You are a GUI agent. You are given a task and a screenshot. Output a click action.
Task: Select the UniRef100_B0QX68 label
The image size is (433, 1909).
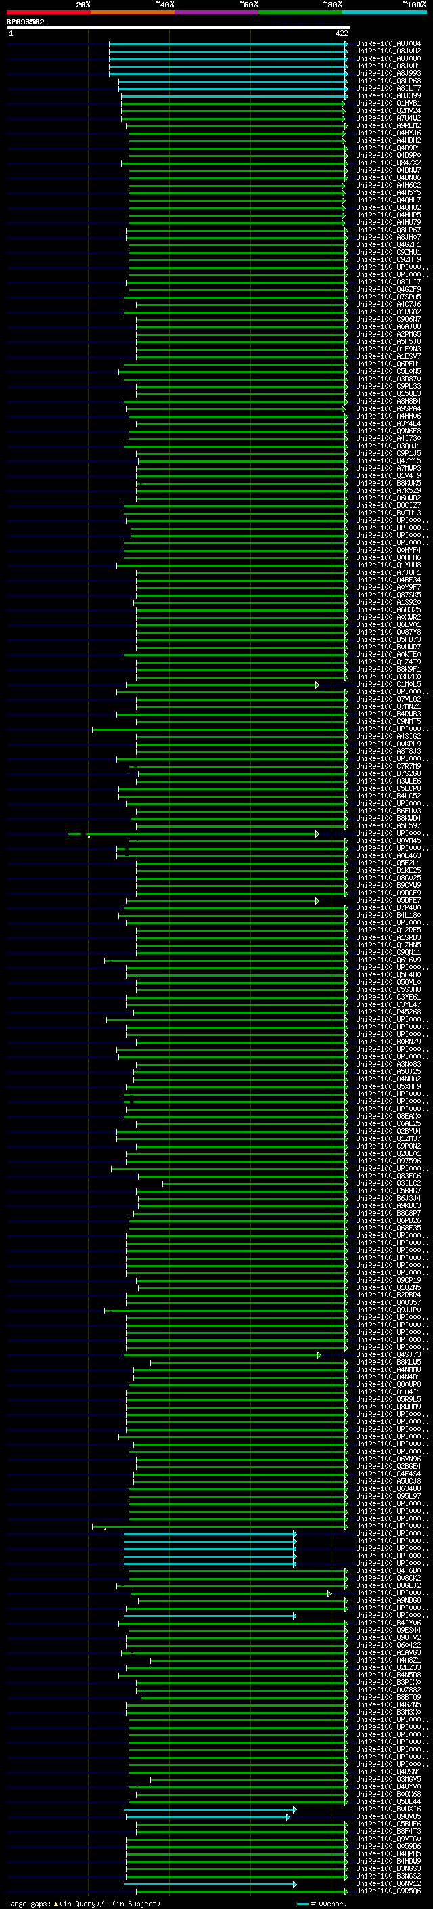coord(388,1794)
